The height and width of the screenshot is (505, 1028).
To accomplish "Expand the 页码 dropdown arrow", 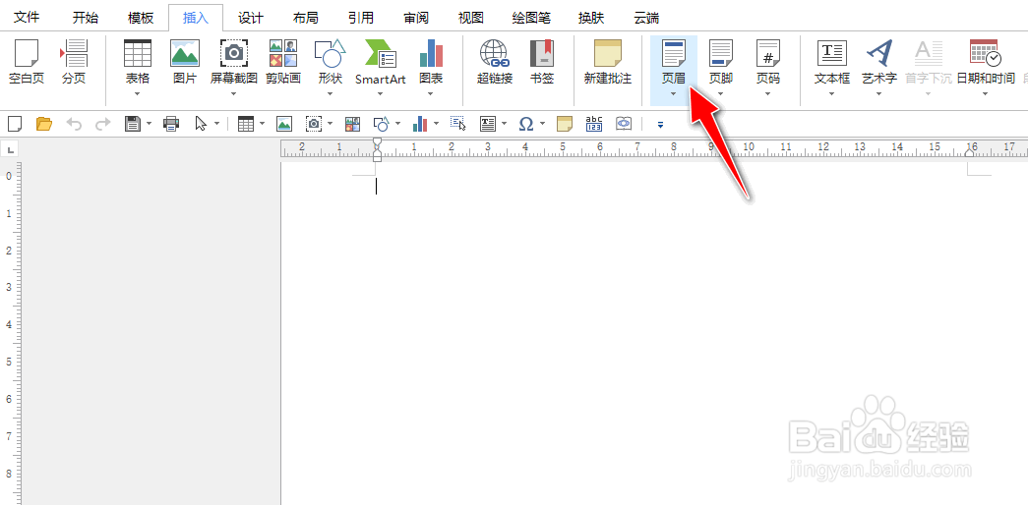I will (768, 93).
